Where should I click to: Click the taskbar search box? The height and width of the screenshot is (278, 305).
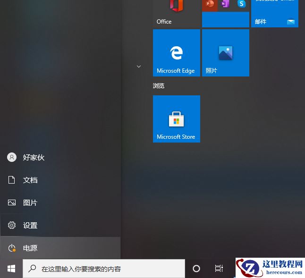(x=104, y=269)
